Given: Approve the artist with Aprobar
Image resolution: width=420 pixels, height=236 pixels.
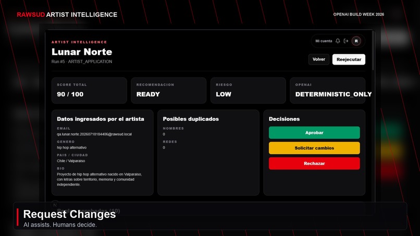Looking at the screenshot, I should [314, 133].
